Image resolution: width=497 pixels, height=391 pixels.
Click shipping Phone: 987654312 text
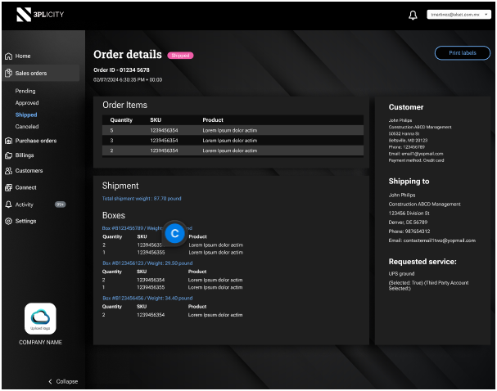409,231
